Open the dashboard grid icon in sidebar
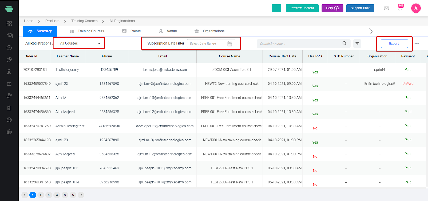 click(9, 24)
